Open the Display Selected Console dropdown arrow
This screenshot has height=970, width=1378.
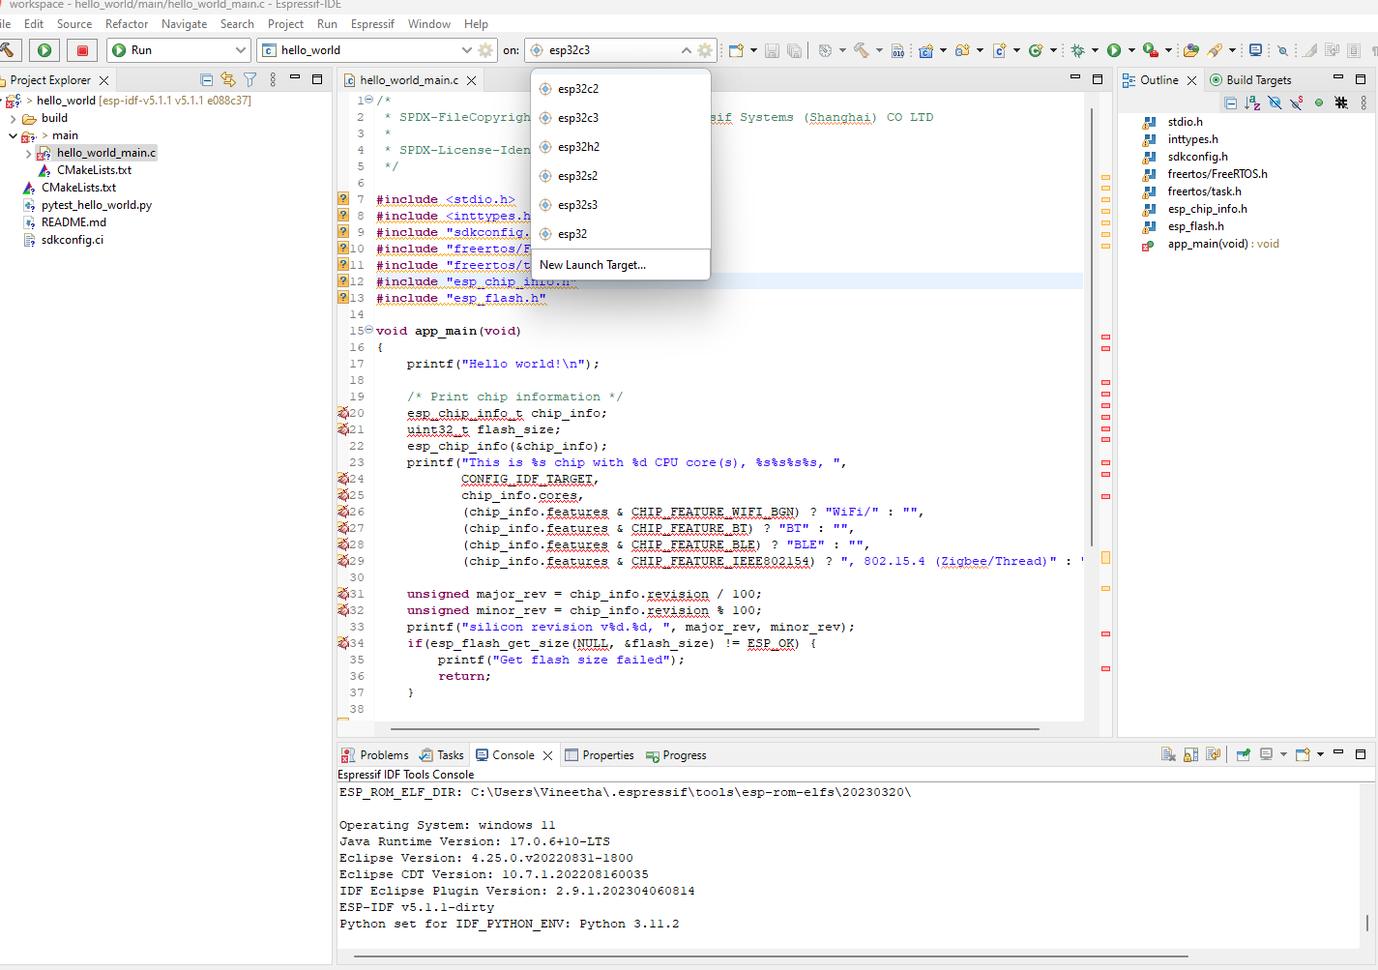(x=1283, y=754)
